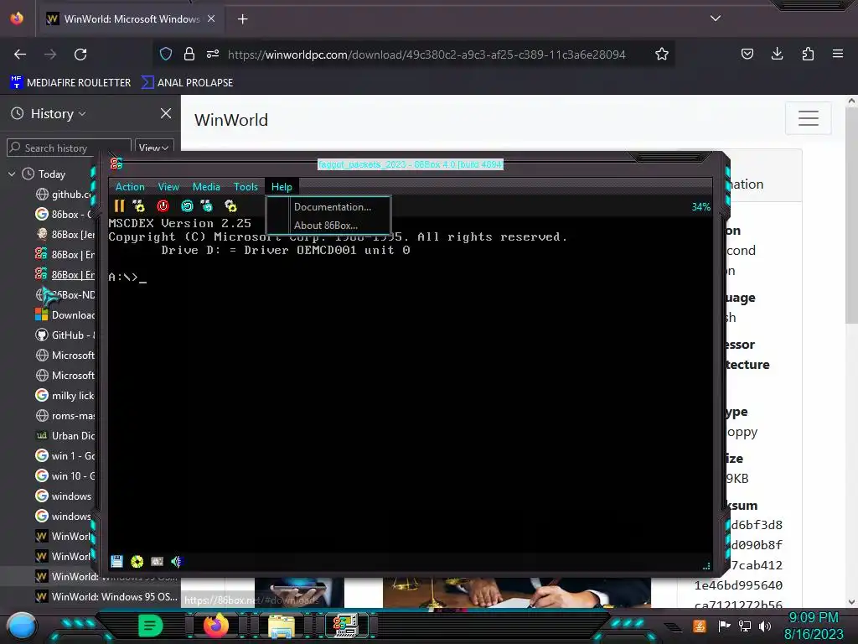Open WinWorld: Windows 95 OS... history entry

click(106, 596)
